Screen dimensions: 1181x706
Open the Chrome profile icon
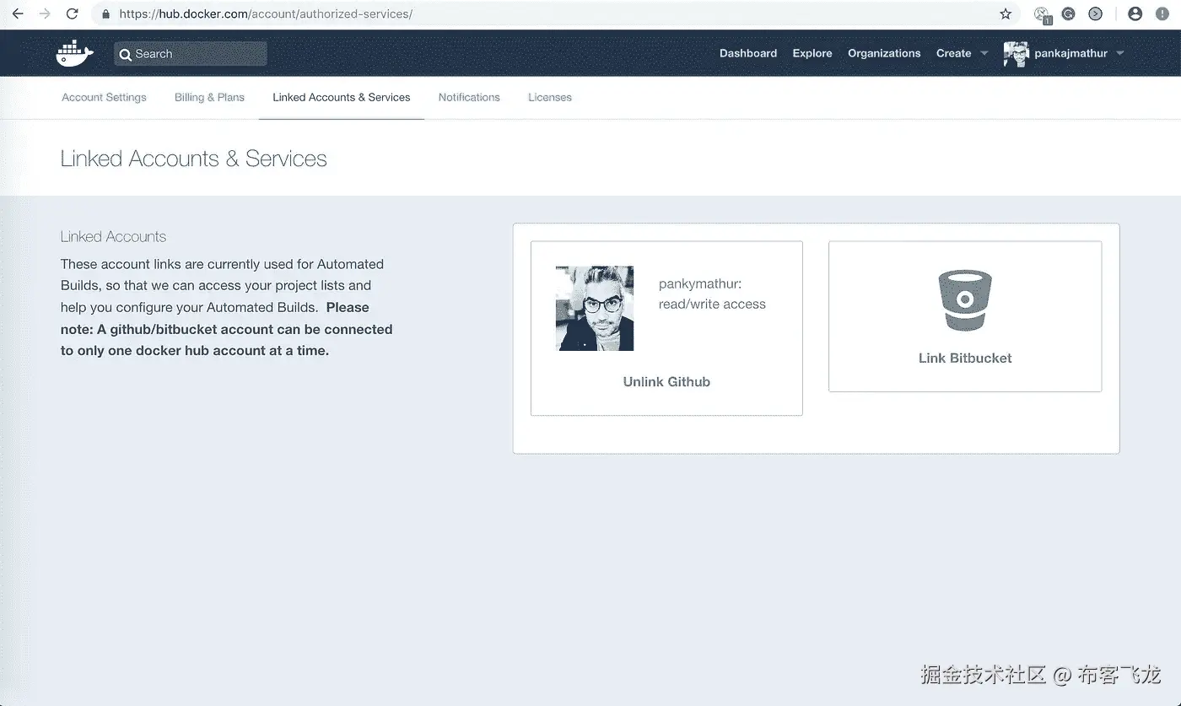coord(1135,13)
